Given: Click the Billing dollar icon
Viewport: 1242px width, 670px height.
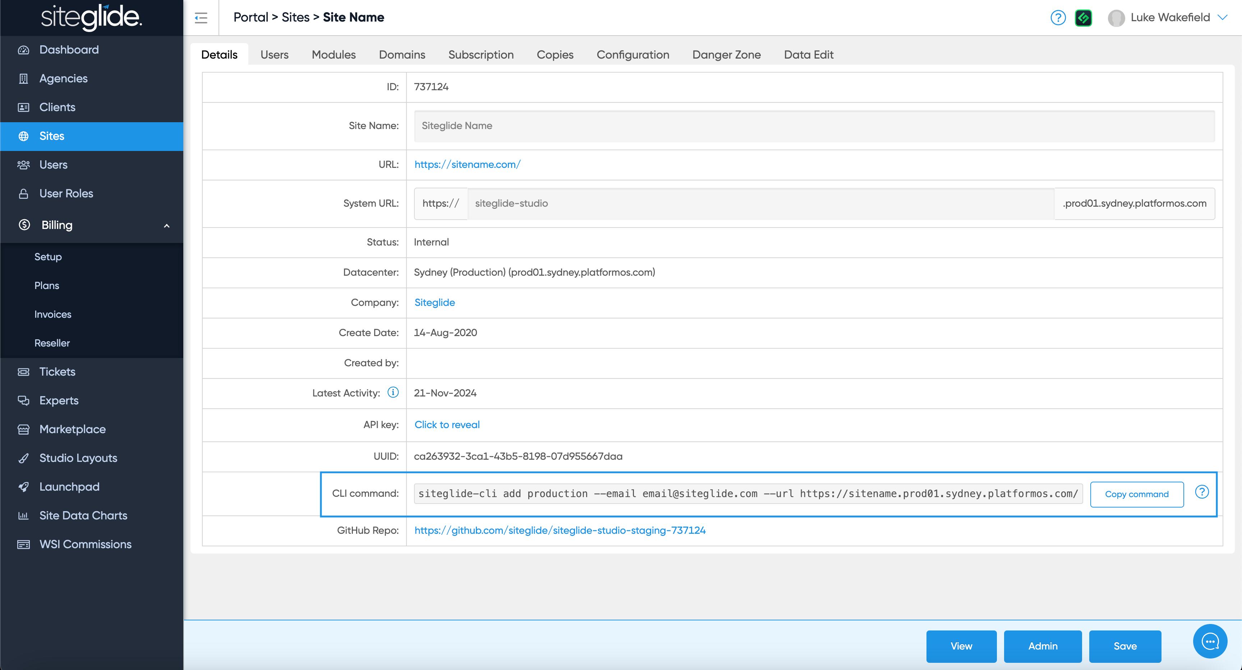Looking at the screenshot, I should point(24,225).
